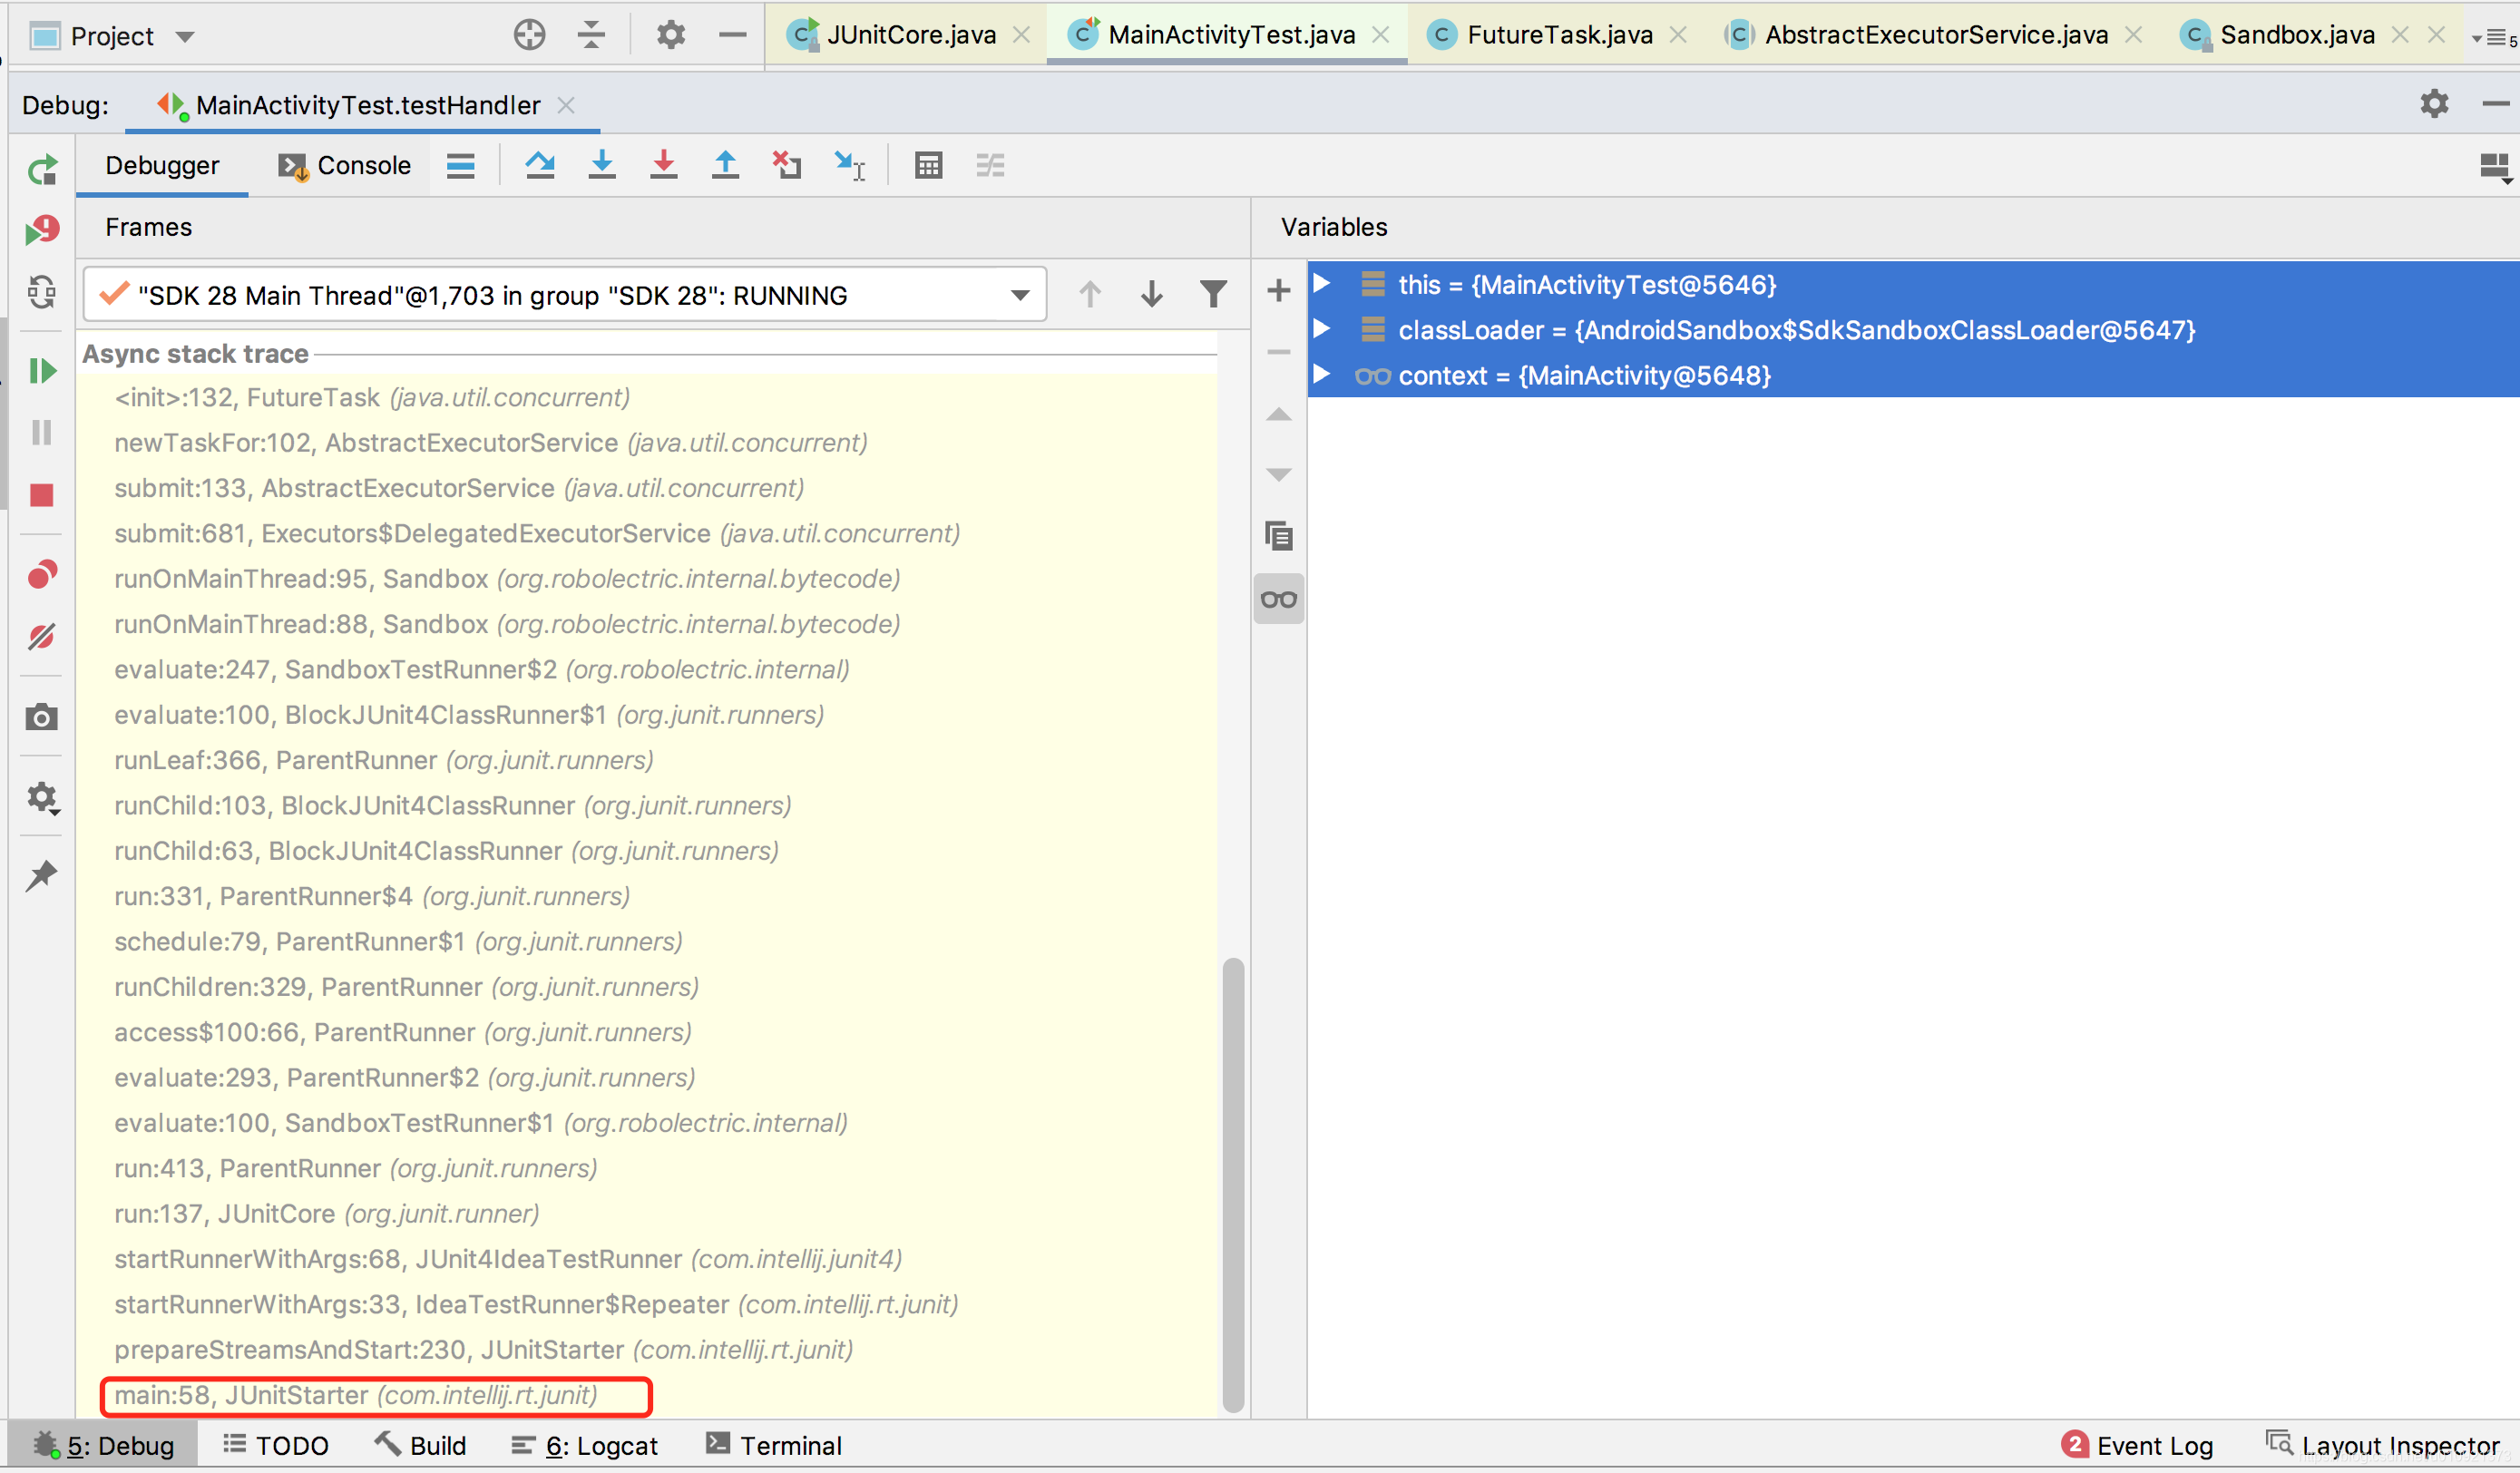2520x1473 pixels.
Task: Stop the debug session with the red square
Action: 42,495
